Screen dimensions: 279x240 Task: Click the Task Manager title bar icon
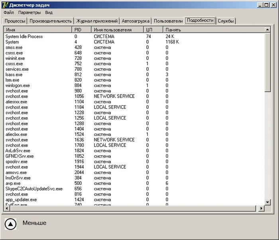click(x=5, y=5)
